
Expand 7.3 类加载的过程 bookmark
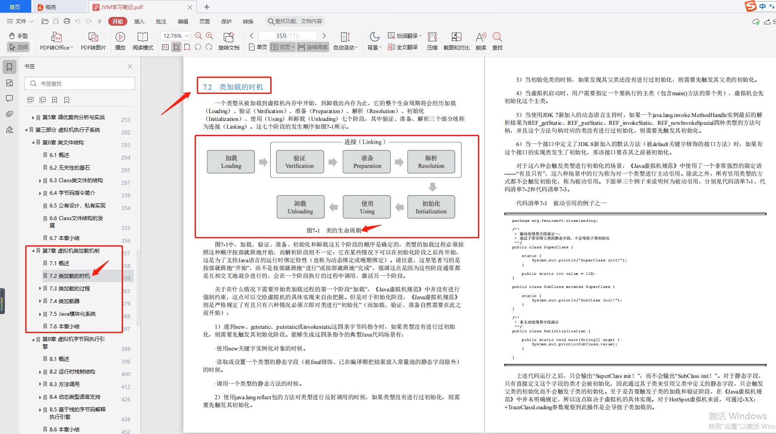coord(40,288)
